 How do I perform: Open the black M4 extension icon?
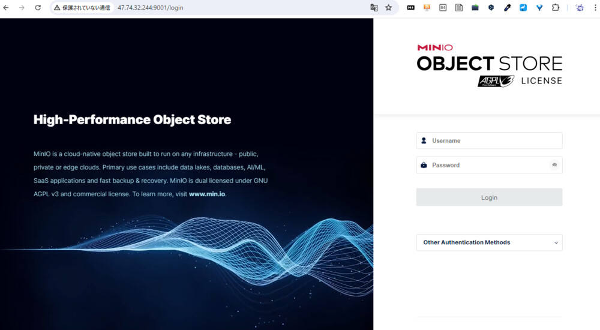tap(410, 8)
